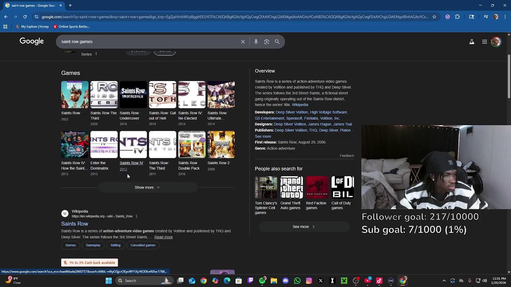The image size is (511, 287).
Task: Select the Cancelled games chip
Action: click(x=143, y=245)
